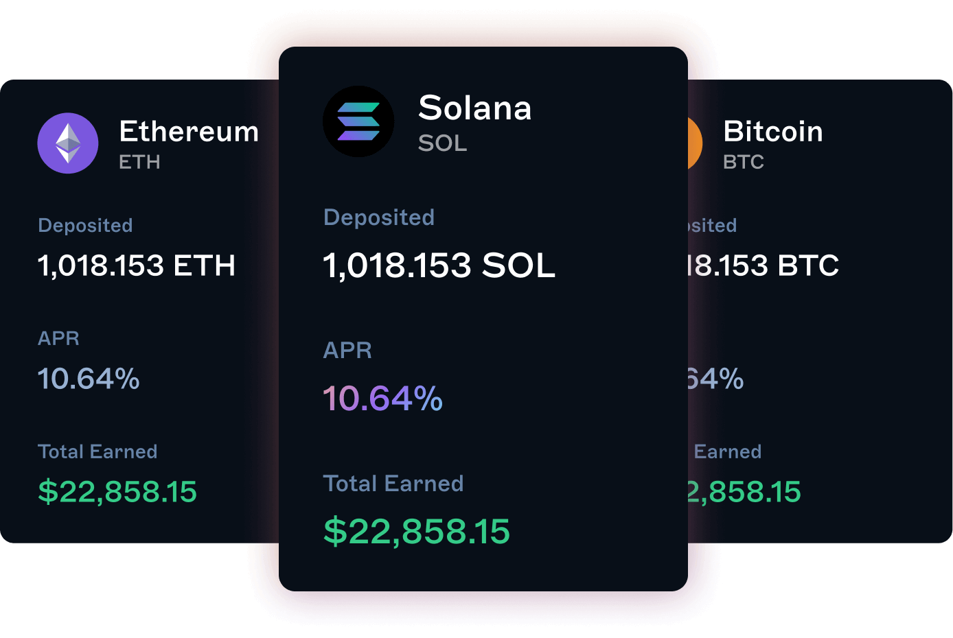Click the SOL ticker label
Screen dimensions: 953x638
point(442,143)
